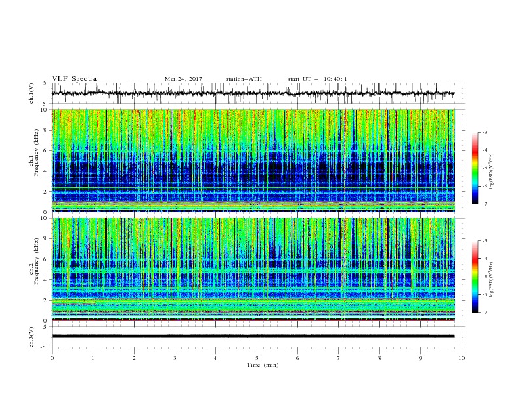520x402 pixels.
Task: Click the "-7" tick on ch.2 colorbar
Action: click(x=484, y=313)
